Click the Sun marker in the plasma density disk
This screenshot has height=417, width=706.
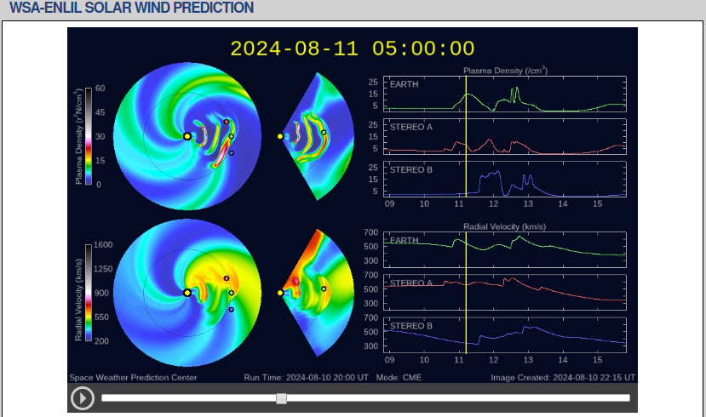click(187, 136)
